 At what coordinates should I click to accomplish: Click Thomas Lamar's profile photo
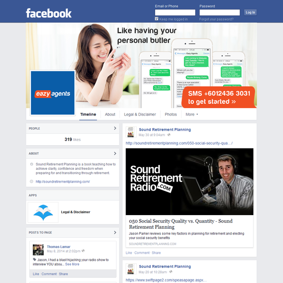(x=38, y=250)
